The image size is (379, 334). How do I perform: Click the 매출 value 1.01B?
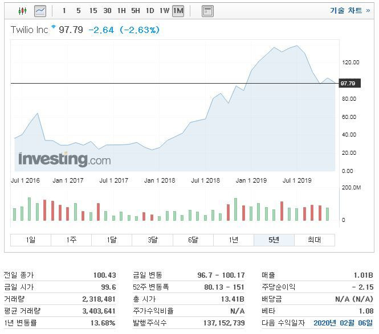click(x=363, y=275)
